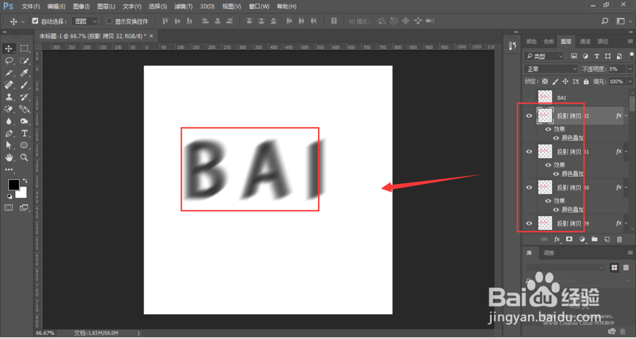Open the 图像(I) menu
The height and width of the screenshot is (339, 636).
(81, 6)
